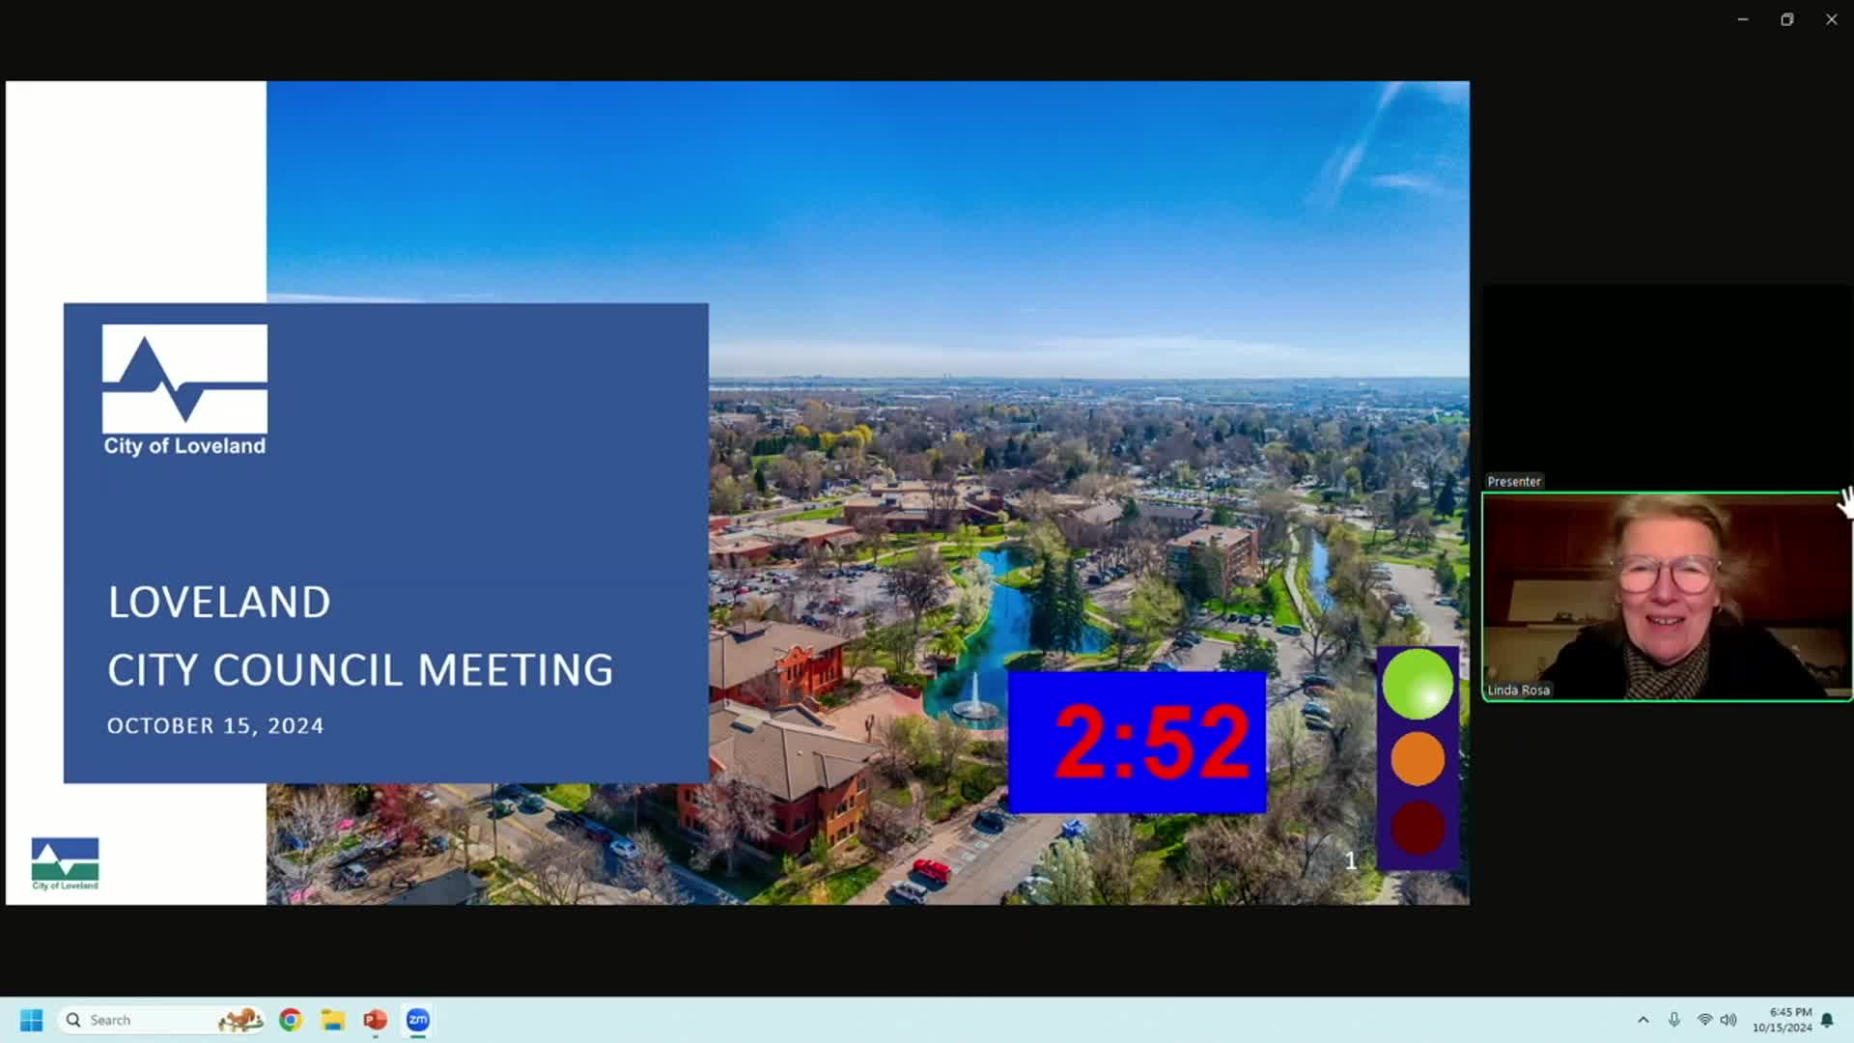Image resolution: width=1854 pixels, height=1043 pixels.
Task: Click the Presenter label above the video
Action: (1513, 481)
